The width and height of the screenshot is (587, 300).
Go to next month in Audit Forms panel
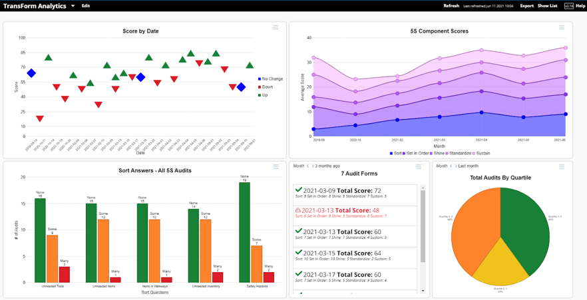click(312, 166)
